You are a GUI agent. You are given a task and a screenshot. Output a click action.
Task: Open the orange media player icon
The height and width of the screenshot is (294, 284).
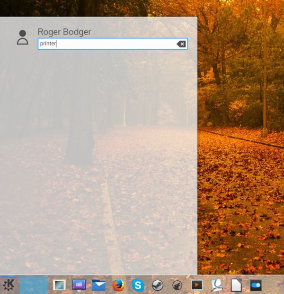click(x=197, y=285)
